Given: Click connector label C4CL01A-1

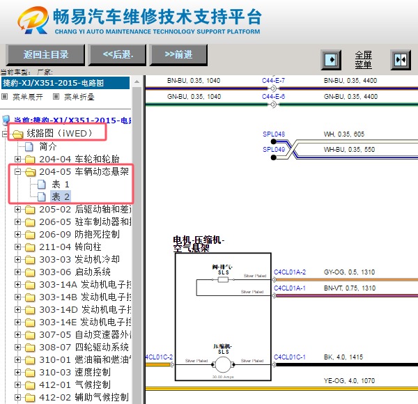Looking at the screenshot, I should click(x=290, y=288).
